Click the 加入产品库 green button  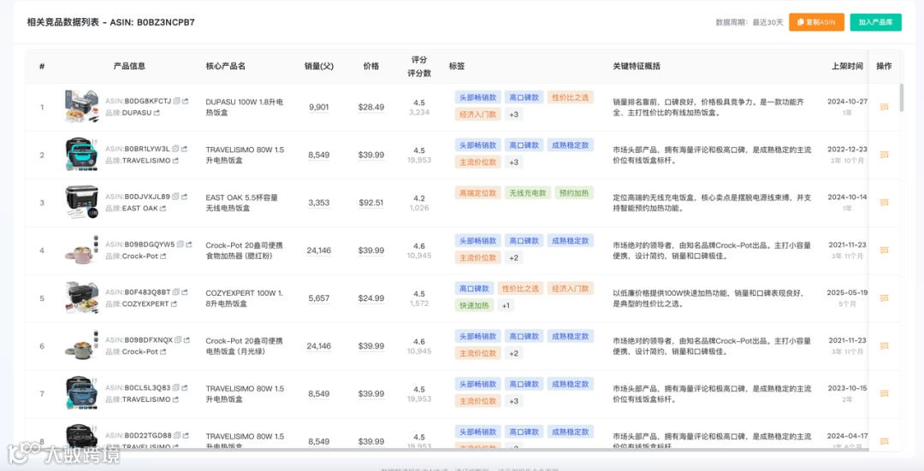click(875, 22)
